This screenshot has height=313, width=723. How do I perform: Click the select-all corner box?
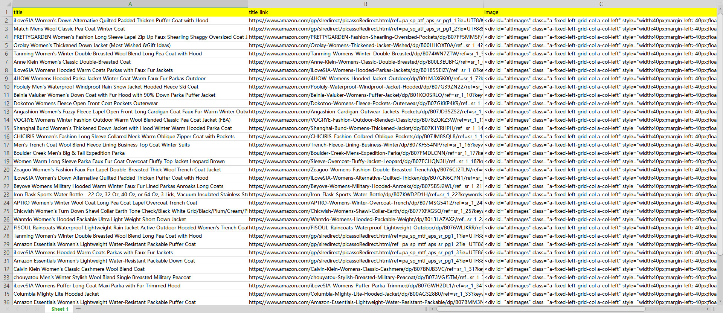[x=6, y=4]
